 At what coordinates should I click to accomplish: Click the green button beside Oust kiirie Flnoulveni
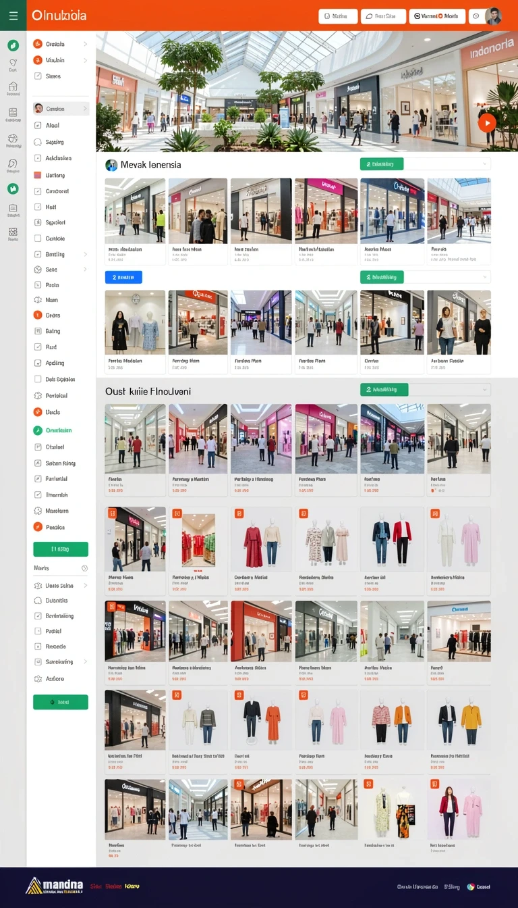tap(384, 389)
